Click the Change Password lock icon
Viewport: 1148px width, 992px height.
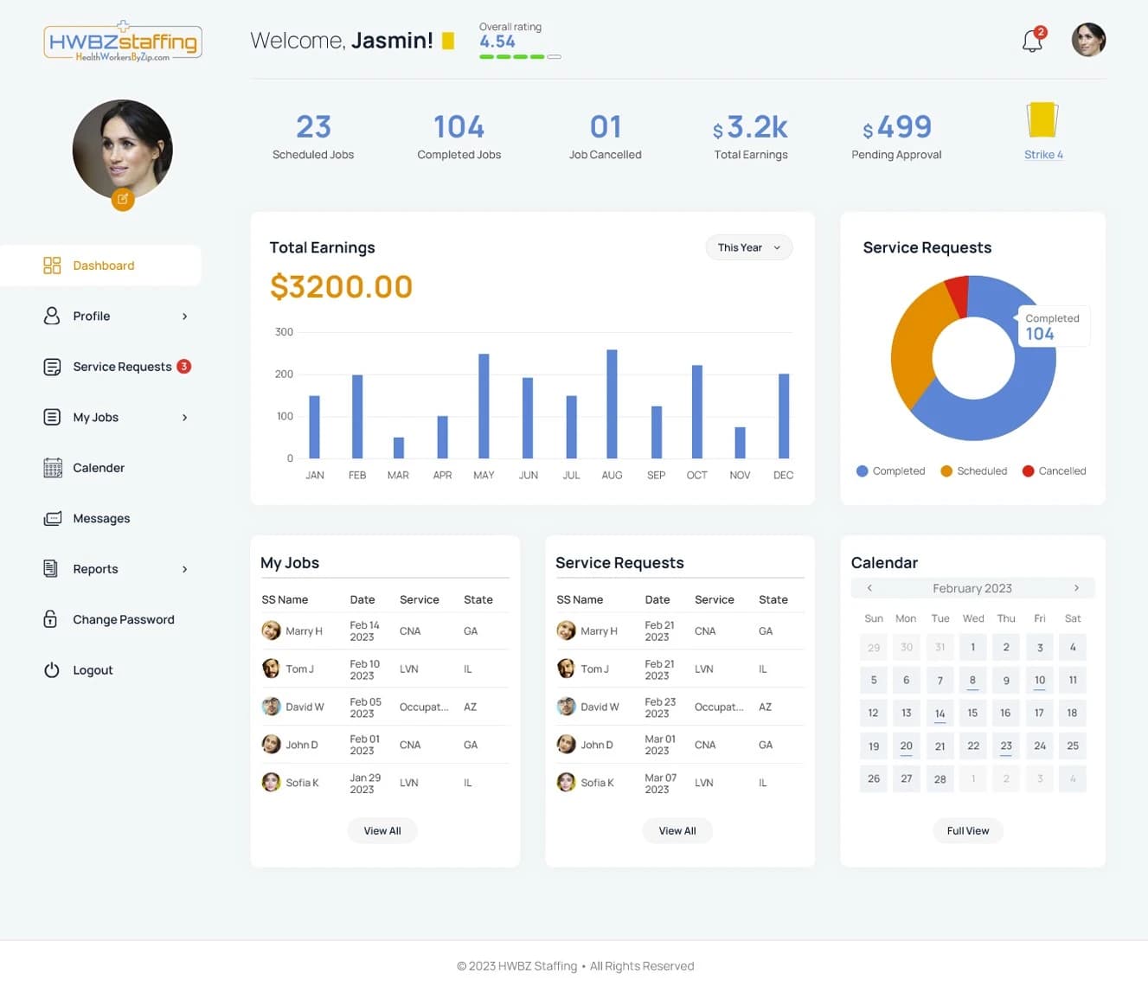[x=51, y=619]
